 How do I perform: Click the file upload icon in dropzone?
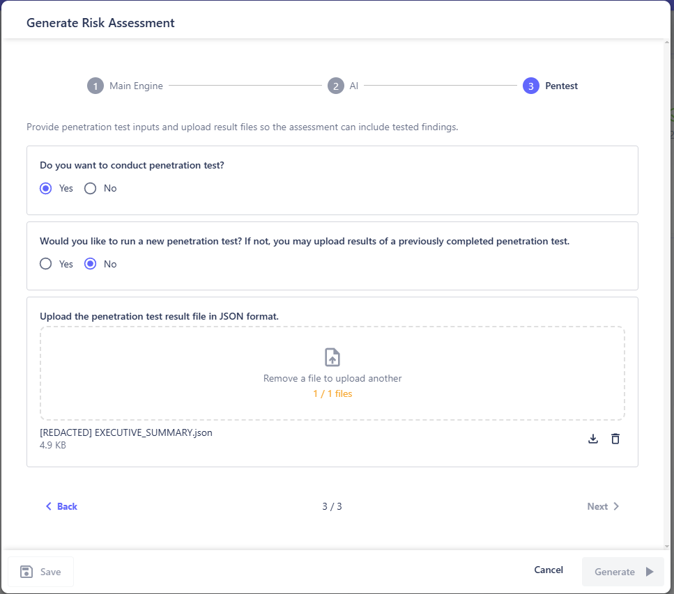pos(332,357)
